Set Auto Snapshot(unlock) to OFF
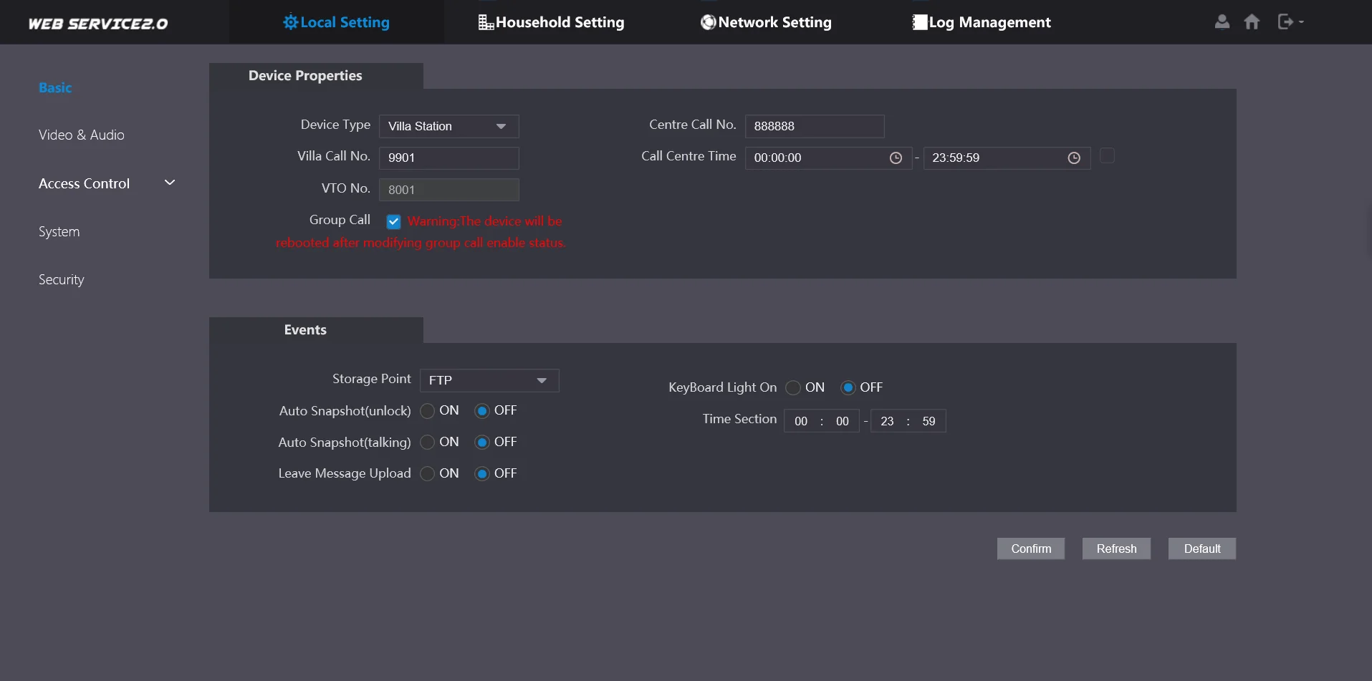Viewport: 1372px width, 681px height. 482,411
